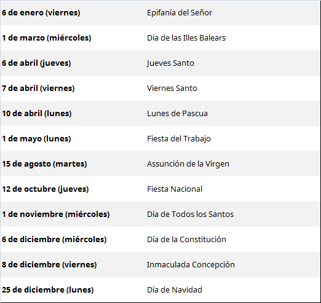This screenshot has width=321, height=303.
Task: Click the holiday name Día de las Illes Balears
Action: pos(186,38)
